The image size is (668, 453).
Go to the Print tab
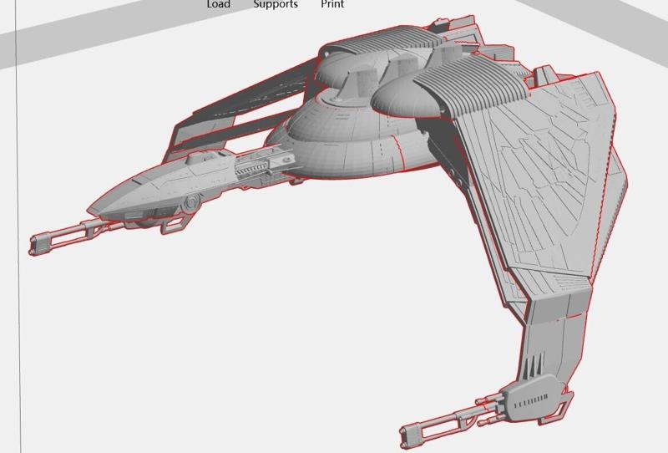(x=332, y=4)
